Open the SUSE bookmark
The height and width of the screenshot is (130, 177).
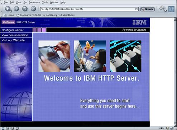click(x=37, y=15)
